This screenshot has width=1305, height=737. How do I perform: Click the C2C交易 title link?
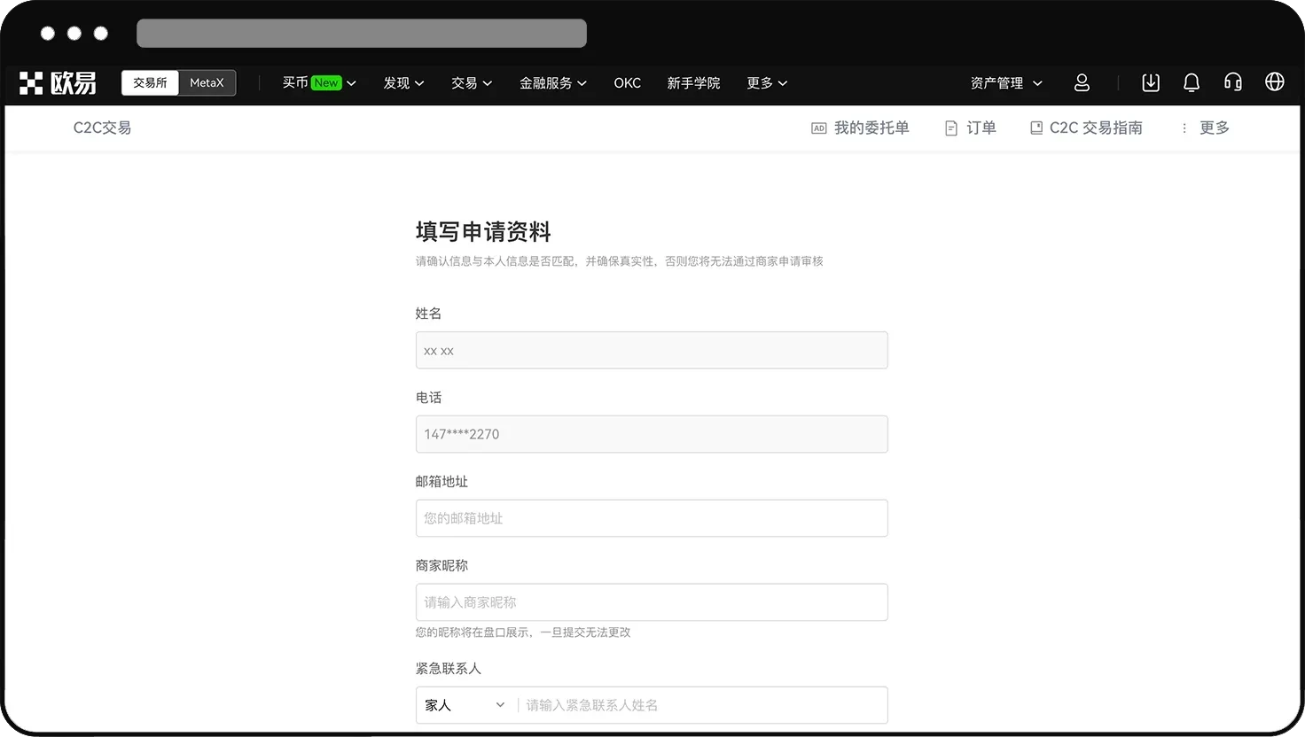click(x=102, y=128)
